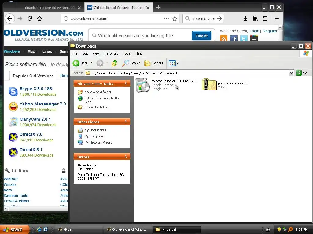
Task: Open the WinRAR utilities link
Action: tap(11, 179)
